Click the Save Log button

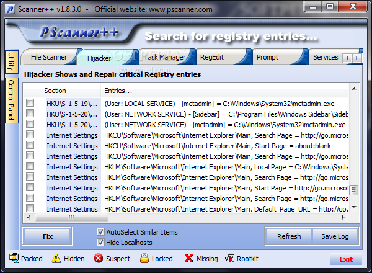coord(335,236)
